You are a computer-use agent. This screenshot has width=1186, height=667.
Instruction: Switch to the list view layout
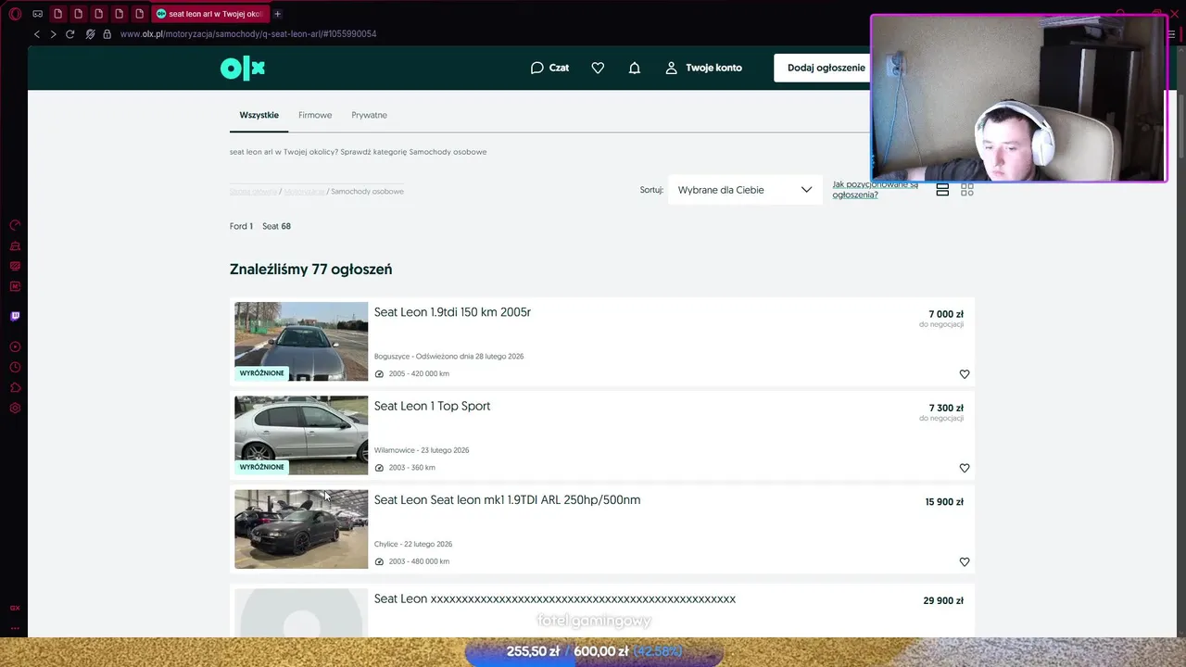tap(942, 189)
